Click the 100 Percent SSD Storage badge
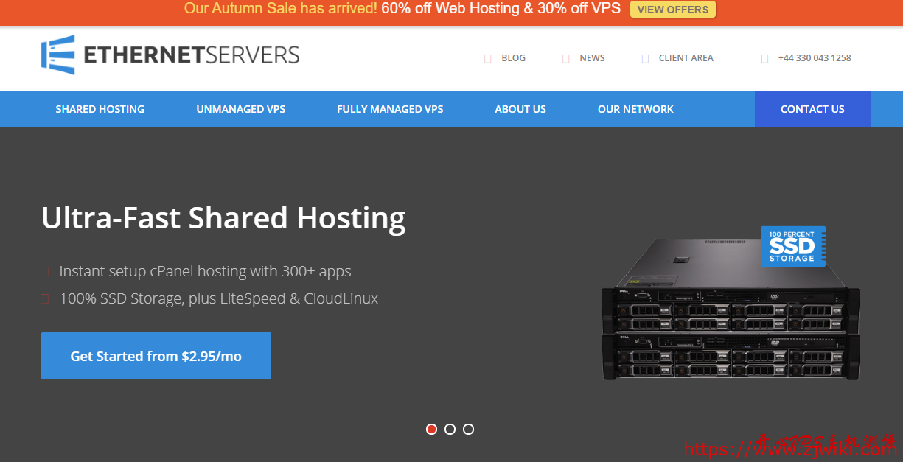 (793, 246)
